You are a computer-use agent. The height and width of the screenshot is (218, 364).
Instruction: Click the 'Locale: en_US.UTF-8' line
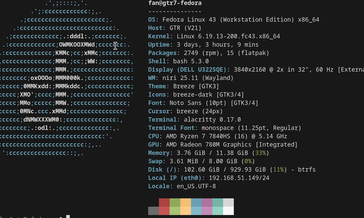tap(182, 186)
